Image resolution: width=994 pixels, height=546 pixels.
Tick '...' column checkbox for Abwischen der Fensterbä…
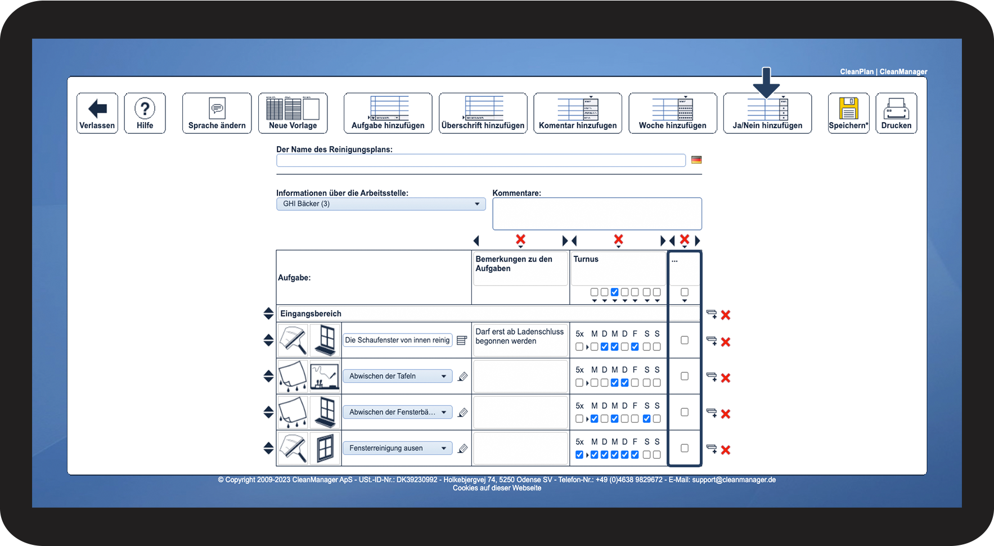pyautogui.click(x=685, y=412)
